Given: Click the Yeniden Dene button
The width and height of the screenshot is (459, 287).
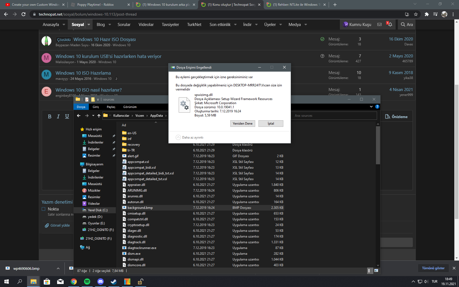Looking at the screenshot, I should (x=243, y=124).
